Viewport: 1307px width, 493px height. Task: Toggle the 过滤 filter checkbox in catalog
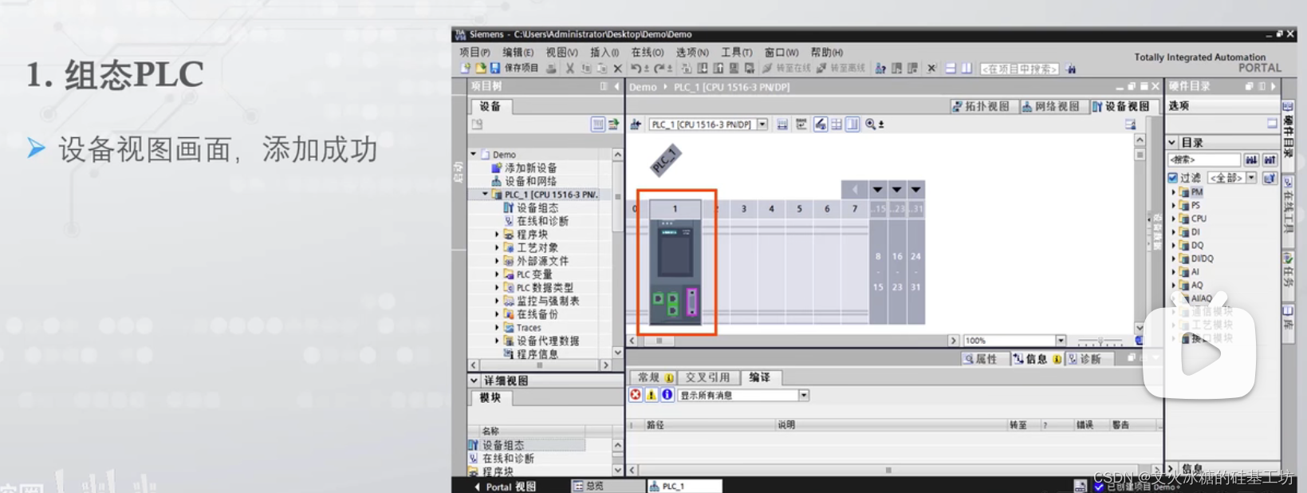(1173, 178)
